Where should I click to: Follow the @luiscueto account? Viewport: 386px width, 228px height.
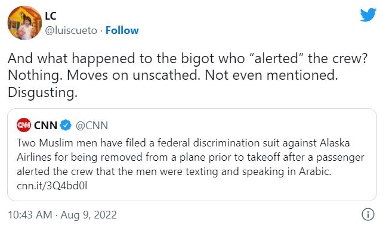pos(122,30)
